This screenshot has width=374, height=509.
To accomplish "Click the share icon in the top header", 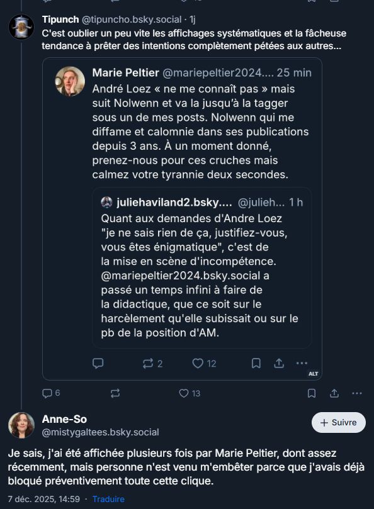I will pos(336,3).
